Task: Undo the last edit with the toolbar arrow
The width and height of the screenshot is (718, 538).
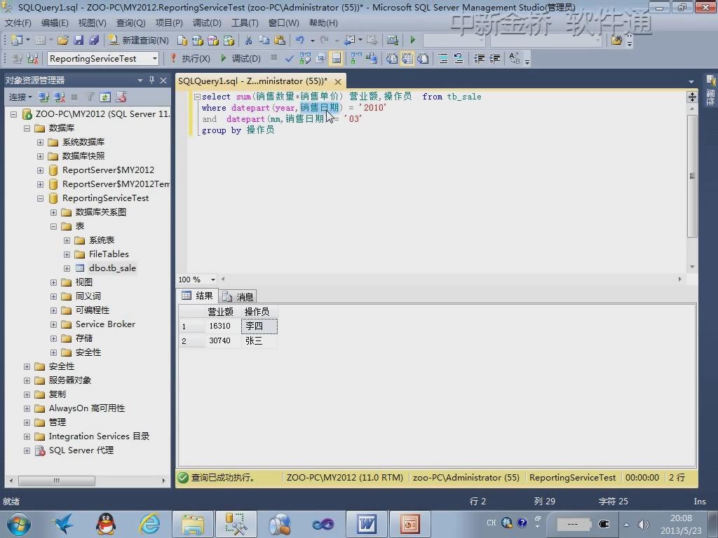Action: (300, 40)
